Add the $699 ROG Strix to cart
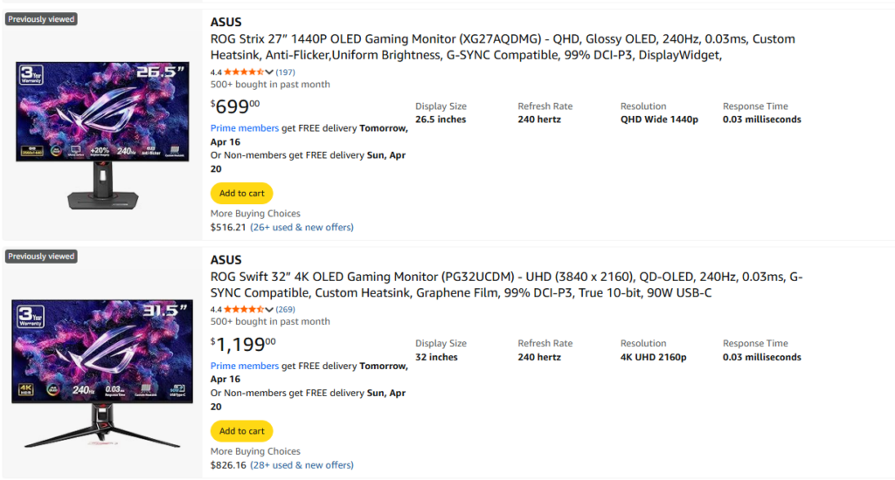895x480 pixels. pos(241,193)
